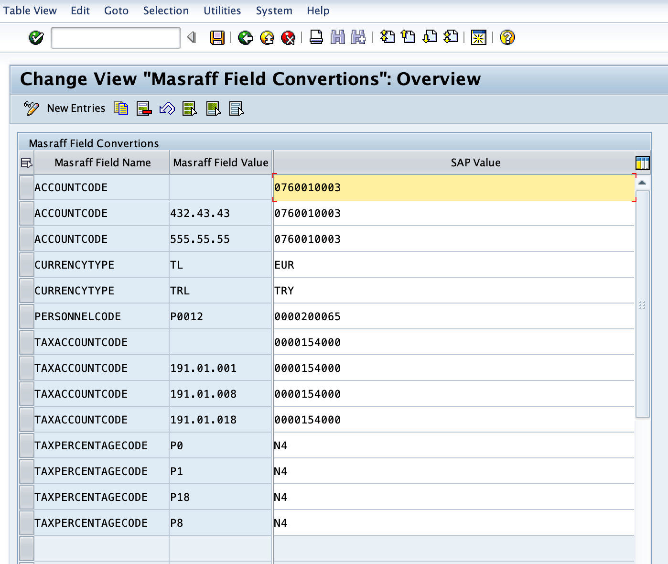Click the SAP Value field showing TRY

click(454, 291)
